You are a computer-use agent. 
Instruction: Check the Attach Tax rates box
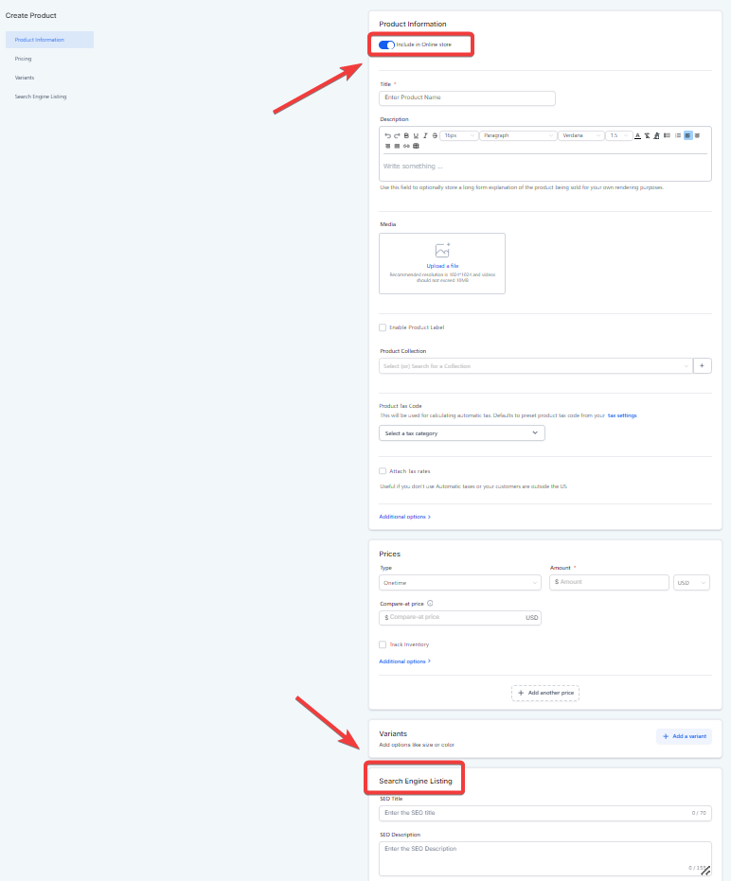point(383,471)
